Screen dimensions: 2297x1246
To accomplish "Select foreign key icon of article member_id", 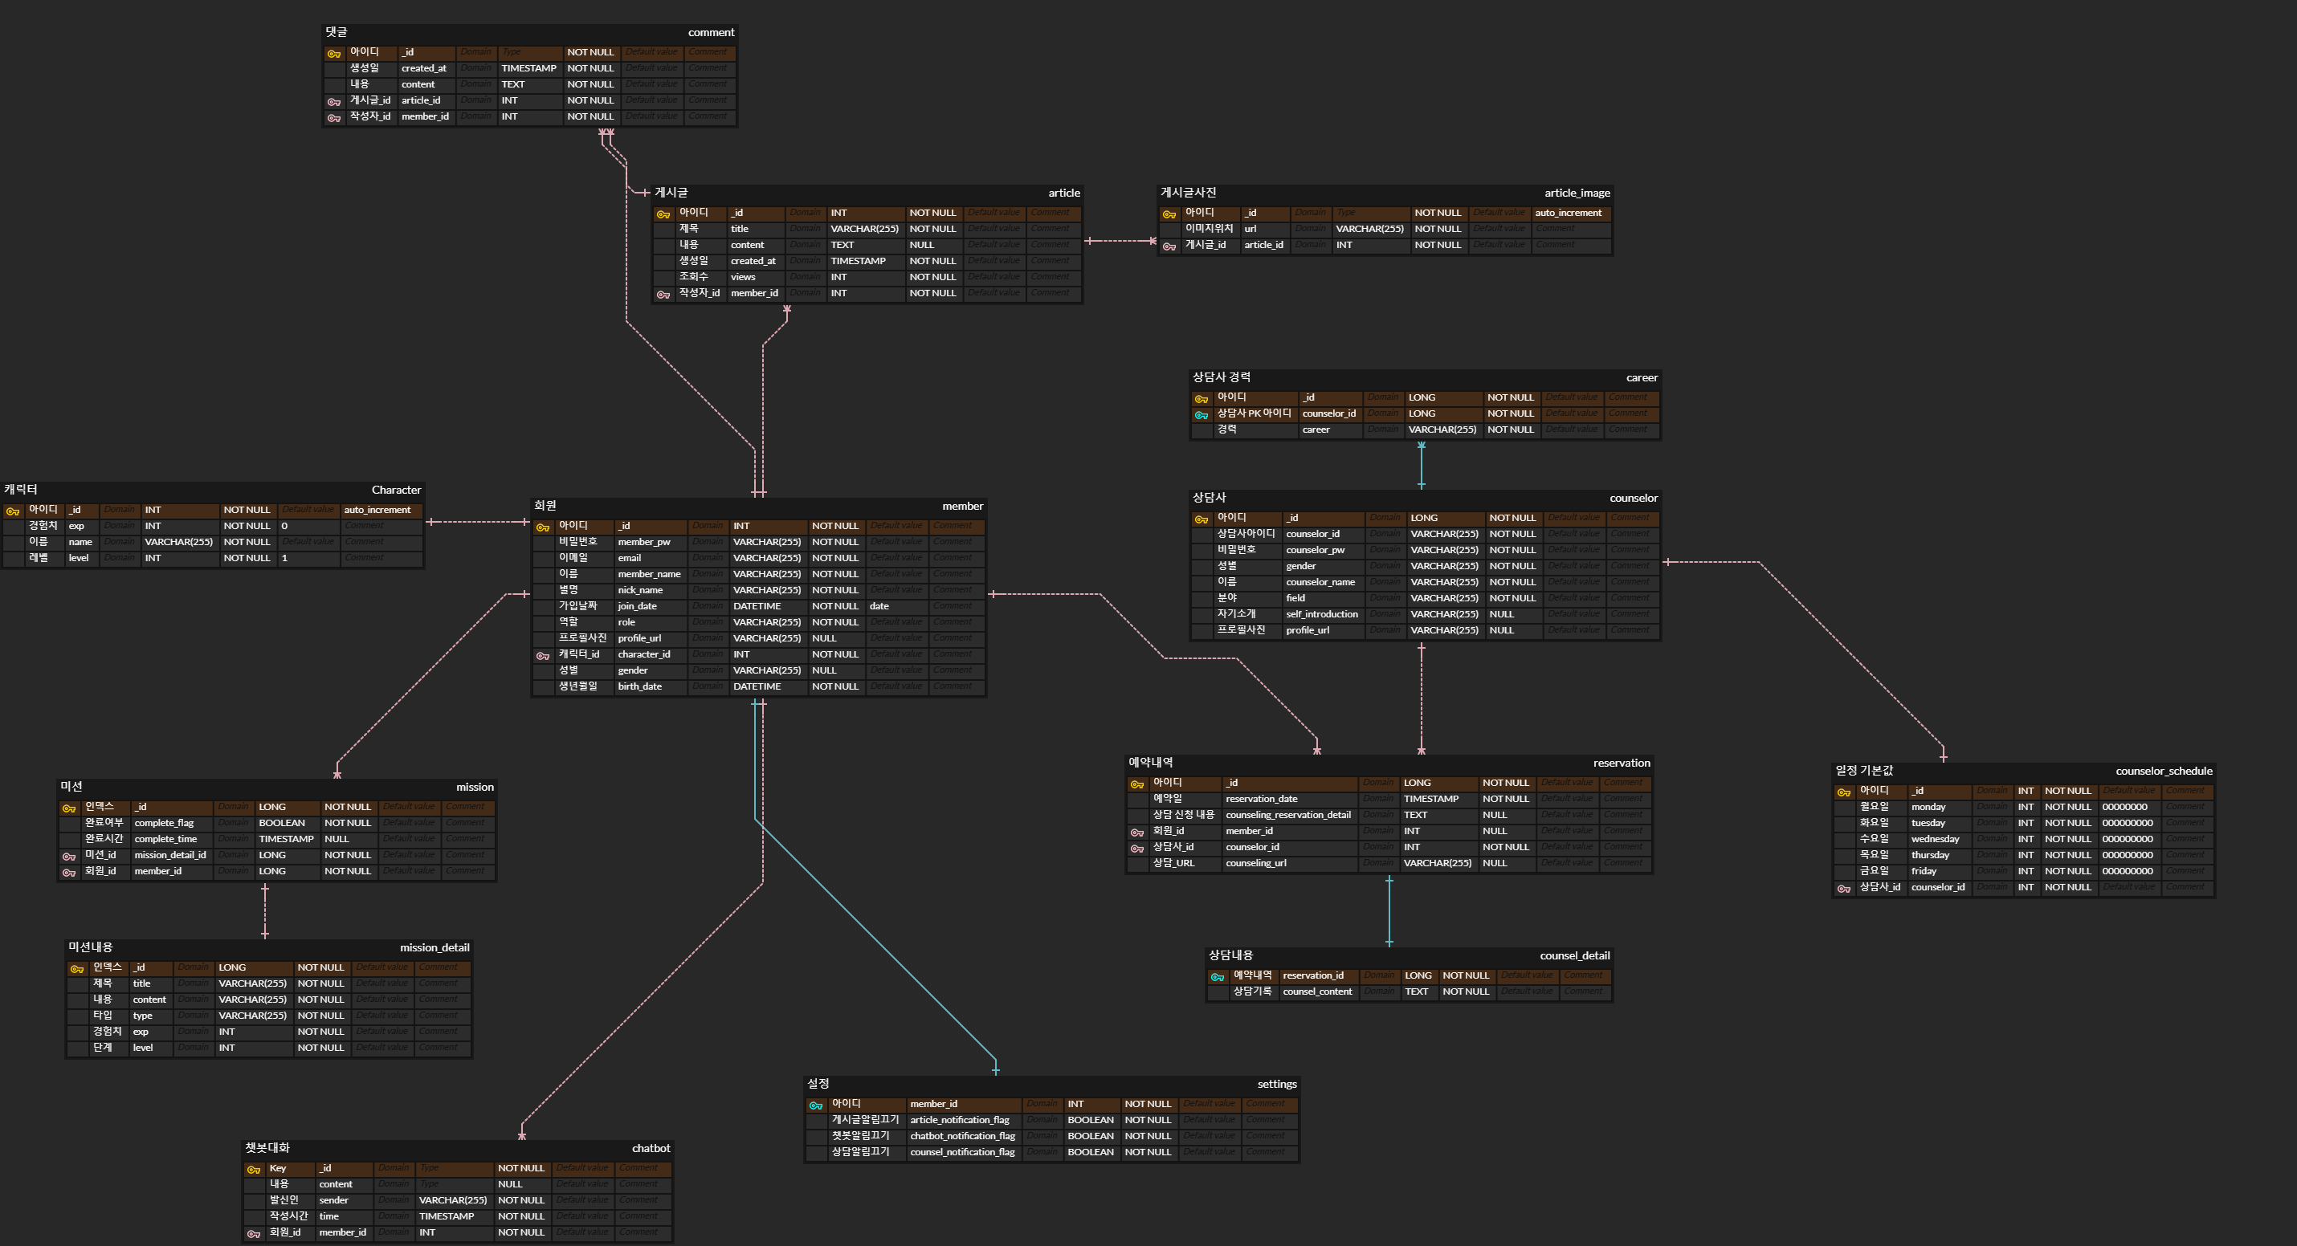I will pyautogui.click(x=663, y=294).
